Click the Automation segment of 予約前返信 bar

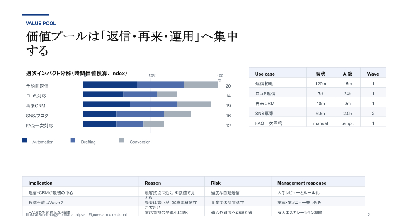[110, 85]
